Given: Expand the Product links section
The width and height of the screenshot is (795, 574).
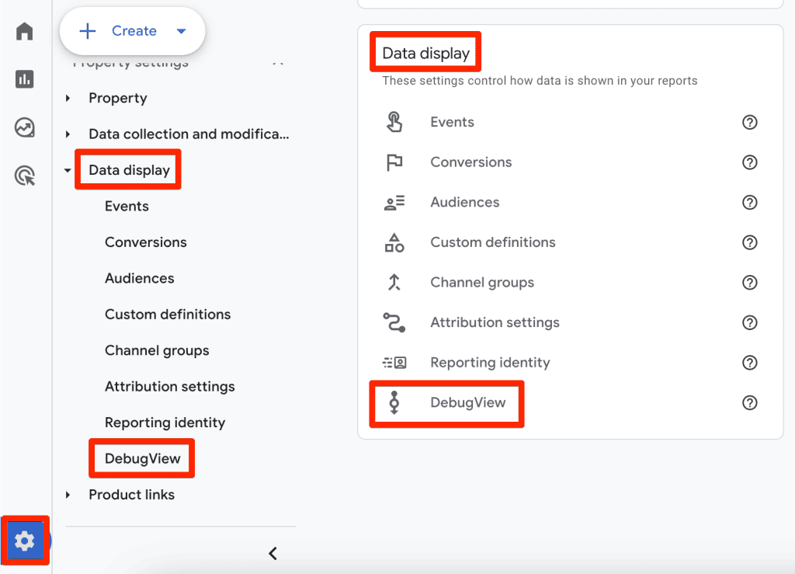Looking at the screenshot, I should (68, 495).
